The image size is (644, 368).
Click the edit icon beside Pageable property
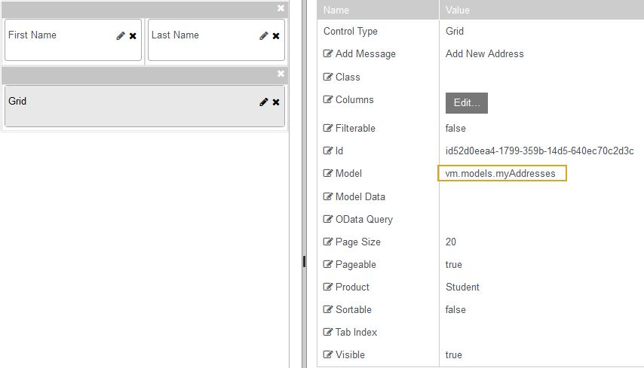point(328,265)
